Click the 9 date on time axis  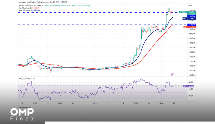(x=123, y=103)
